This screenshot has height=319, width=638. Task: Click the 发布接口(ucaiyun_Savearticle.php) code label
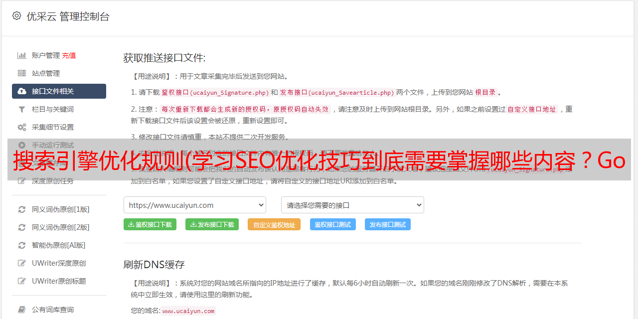pyautogui.click(x=337, y=93)
